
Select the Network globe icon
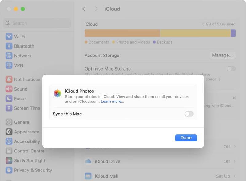click(x=9, y=56)
